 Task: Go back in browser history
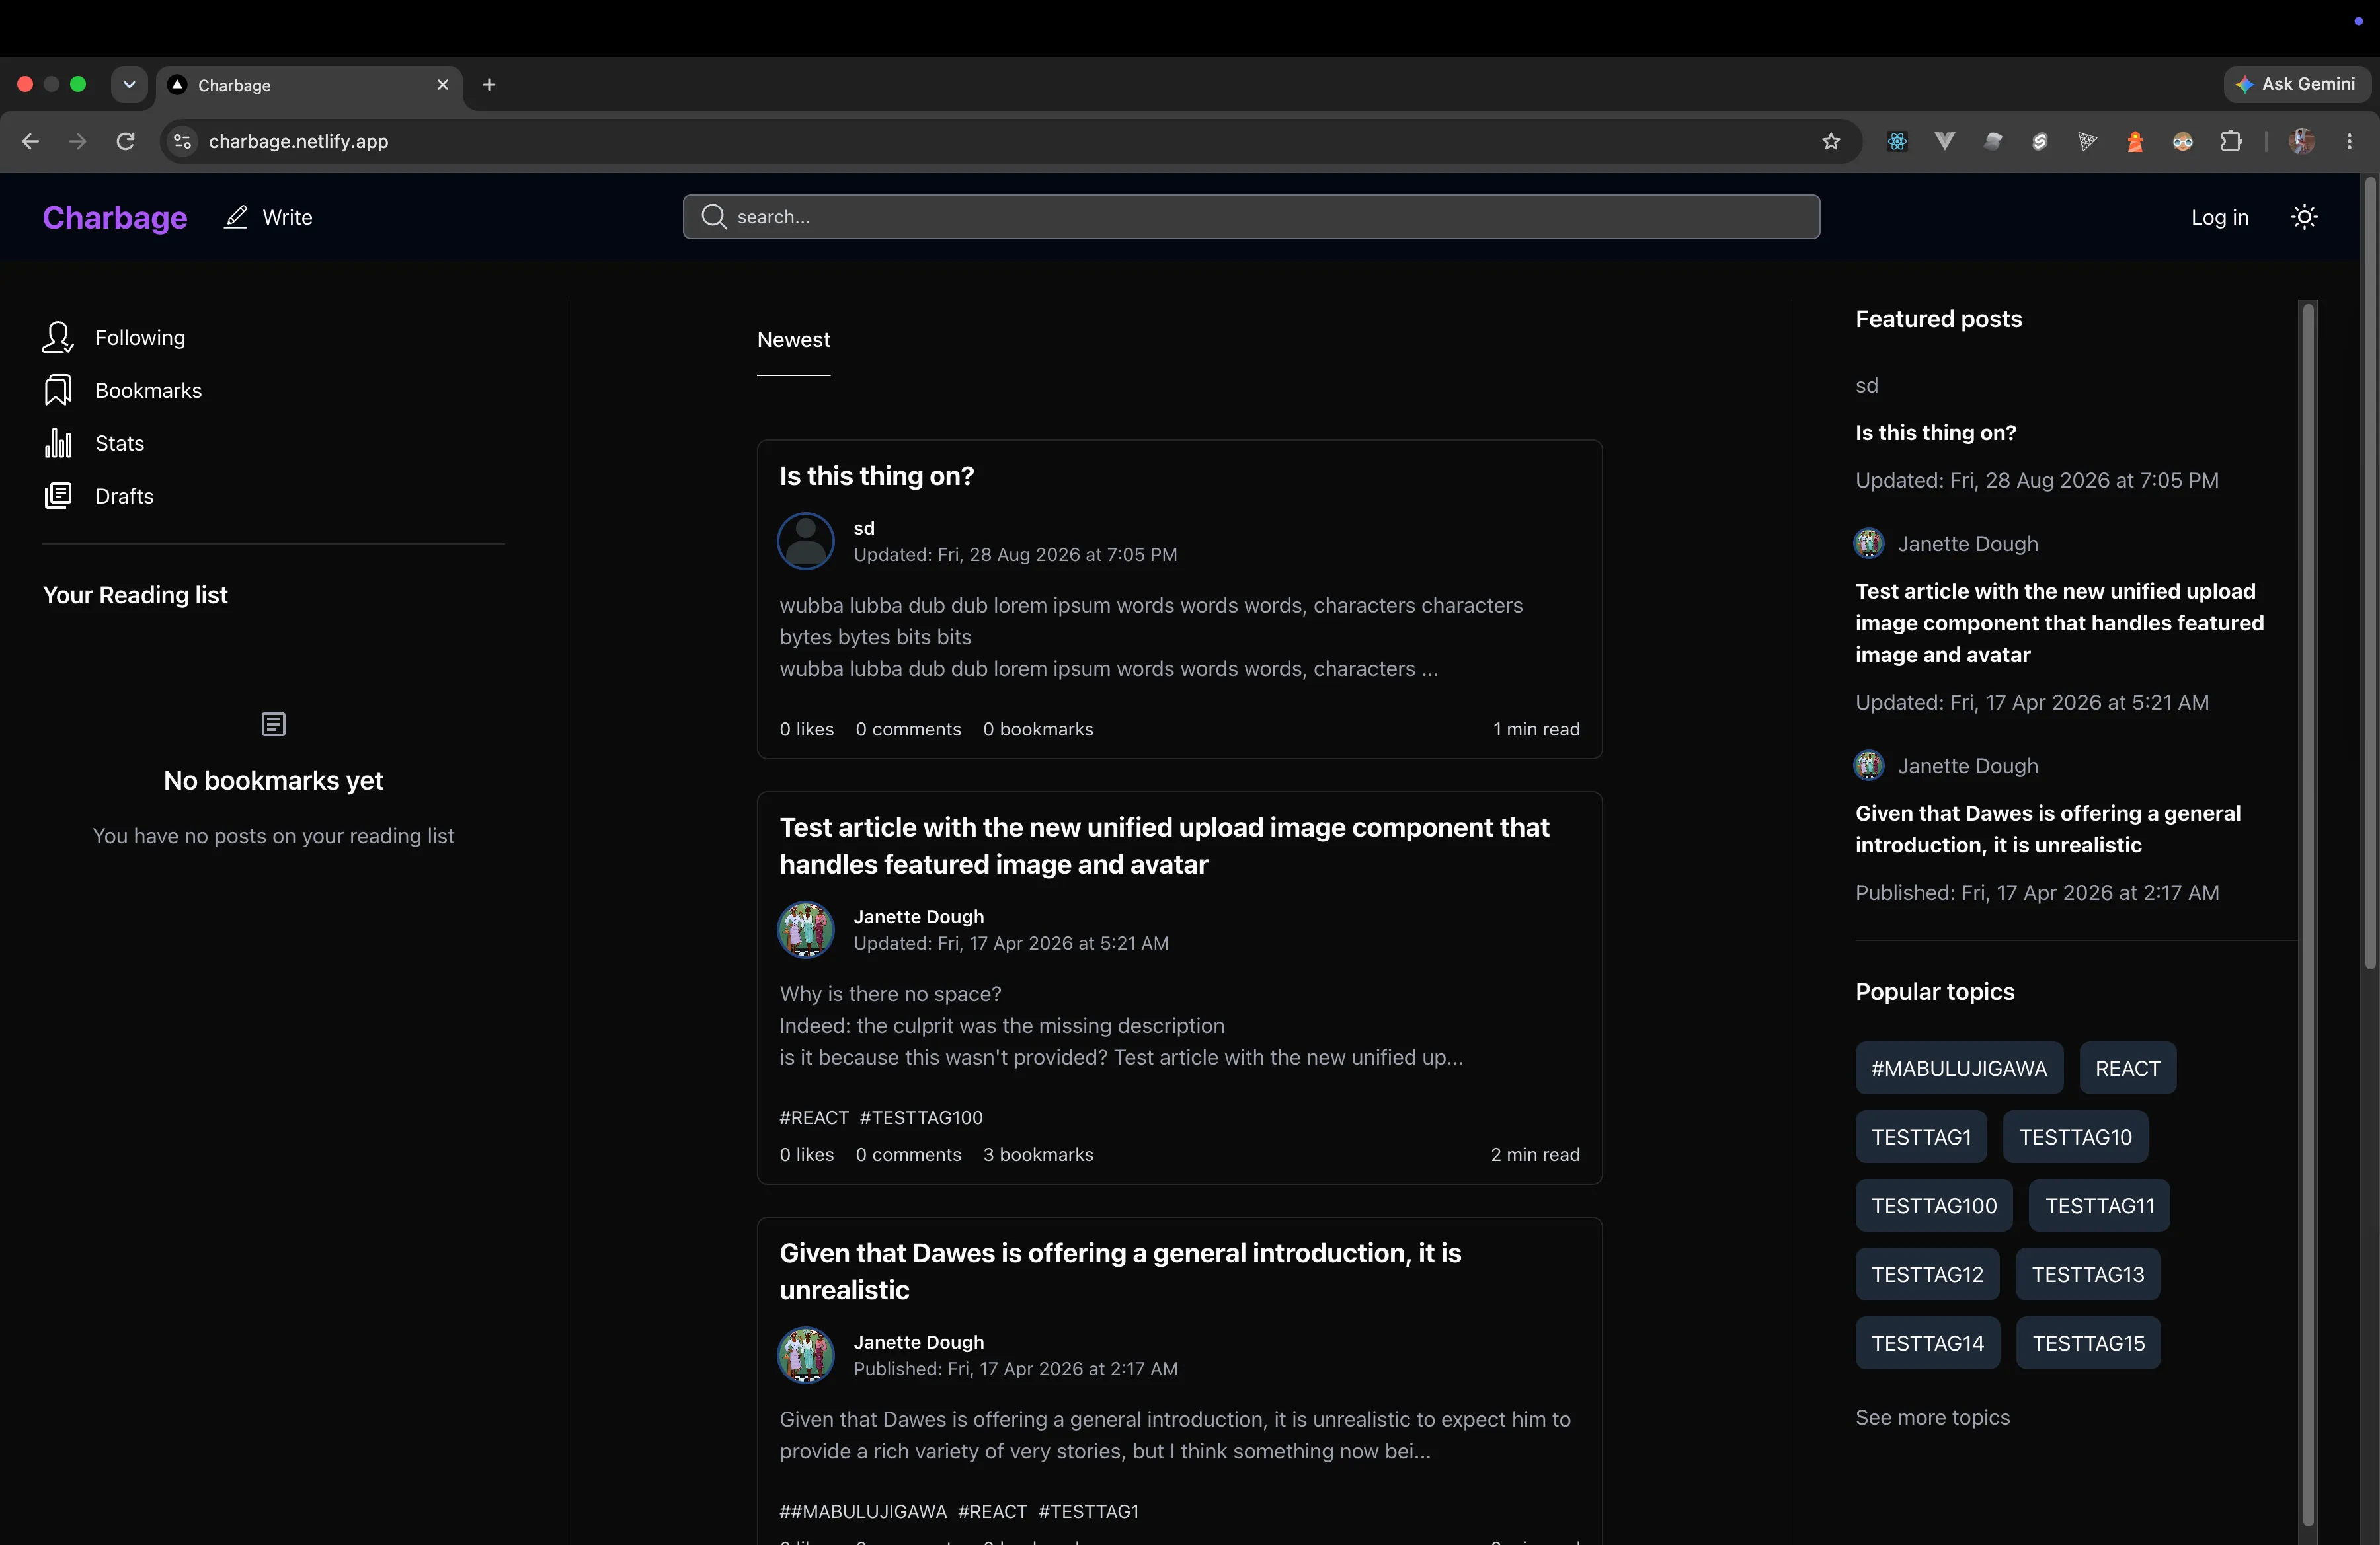(30, 141)
